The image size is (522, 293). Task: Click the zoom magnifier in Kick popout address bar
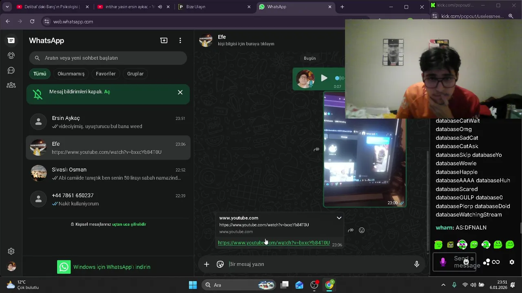[x=511, y=16]
